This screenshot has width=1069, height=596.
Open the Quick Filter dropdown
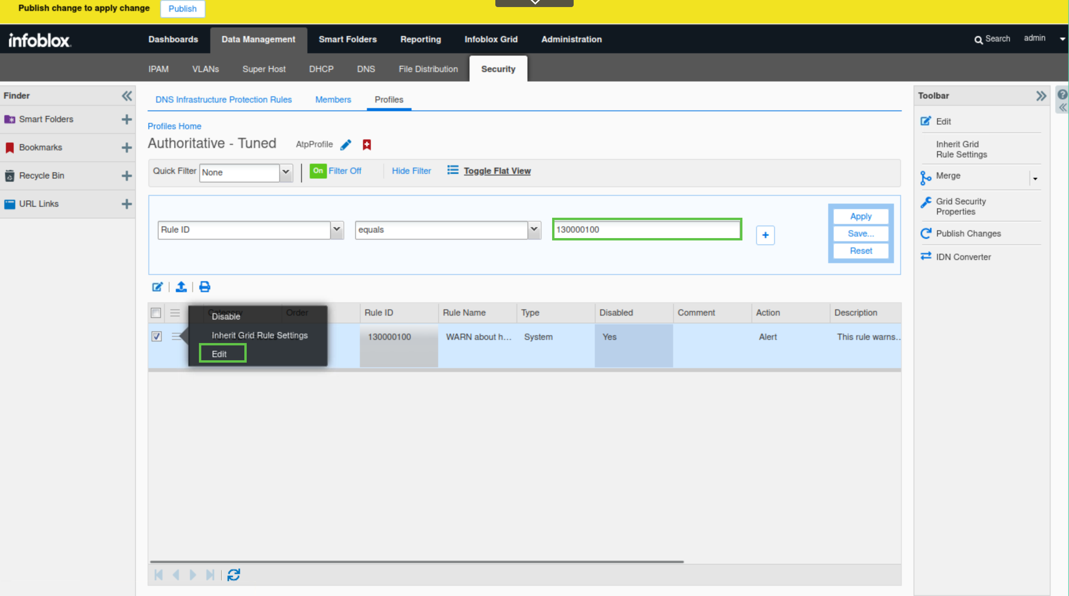pyautogui.click(x=285, y=172)
